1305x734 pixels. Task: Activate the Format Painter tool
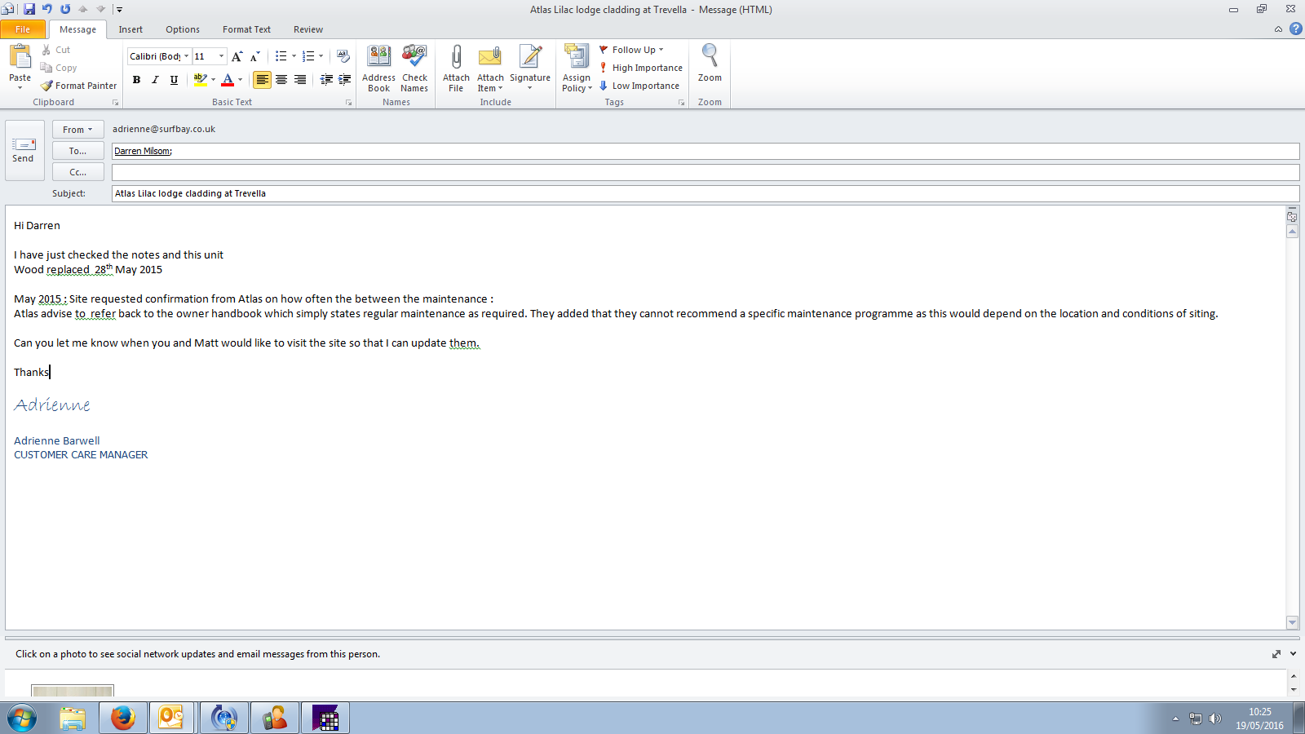[x=79, y=86]
